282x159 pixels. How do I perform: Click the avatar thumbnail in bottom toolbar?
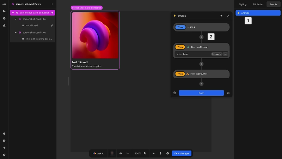click(112, 153)
